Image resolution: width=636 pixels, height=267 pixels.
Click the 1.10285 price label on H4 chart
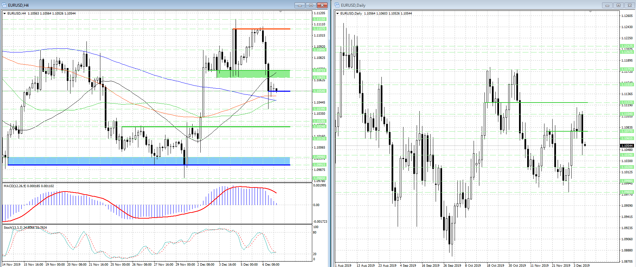click(x=319, y=121)
